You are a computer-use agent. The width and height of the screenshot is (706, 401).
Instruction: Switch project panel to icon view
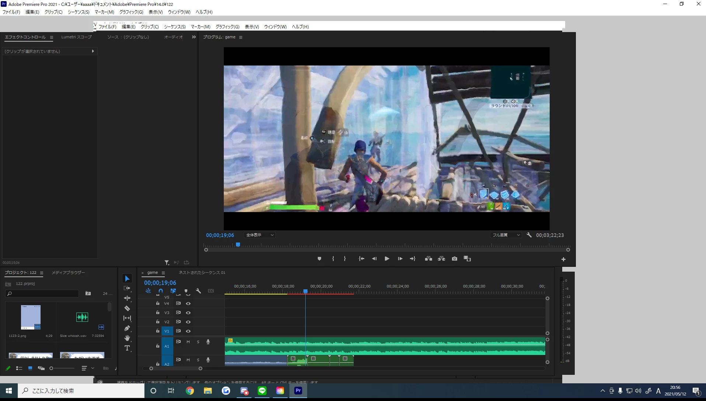[30, 368]
